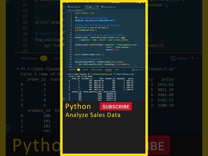This screenshot has width=208, height=156.
Task: Click the top_products.csv tab file icon
Action: (102, 6)
